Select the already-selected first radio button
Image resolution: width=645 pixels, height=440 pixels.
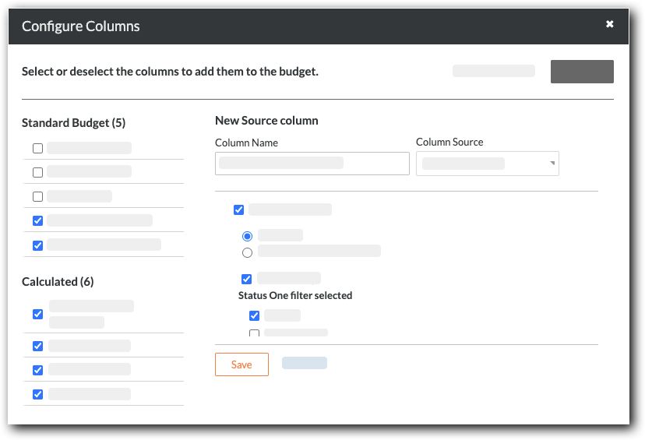pos(248,236)
